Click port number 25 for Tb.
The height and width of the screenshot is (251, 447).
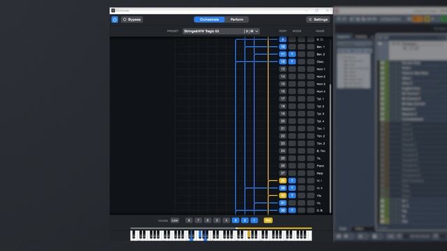(282, 158)
